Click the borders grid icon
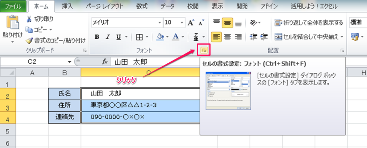The image size is (367, 148). 139,37
